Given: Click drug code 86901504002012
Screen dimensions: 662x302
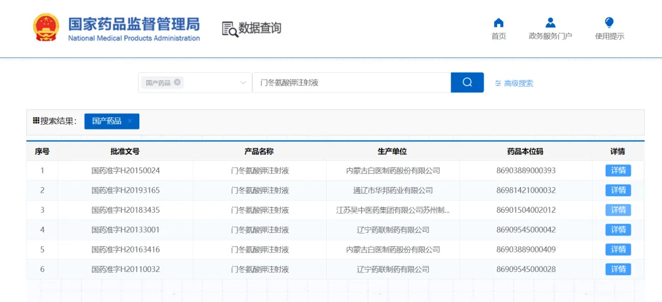Looking at the screenshot, I should tap(526, 210).
